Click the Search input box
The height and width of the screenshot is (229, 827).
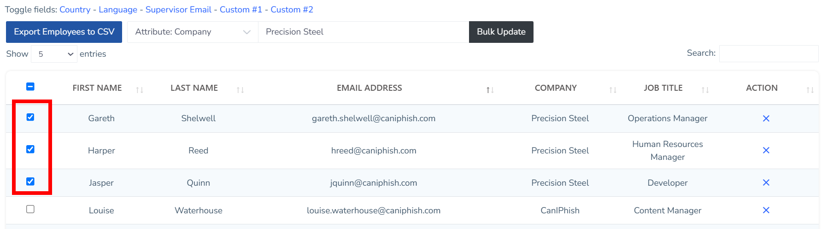768,53
